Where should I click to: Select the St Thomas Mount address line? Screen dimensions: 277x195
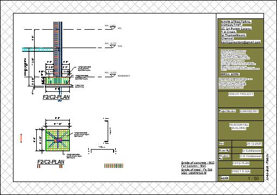click(x=233, y=35)
